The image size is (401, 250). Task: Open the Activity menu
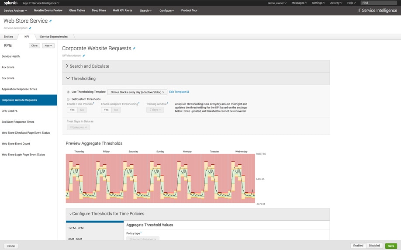tap(336, 3)
